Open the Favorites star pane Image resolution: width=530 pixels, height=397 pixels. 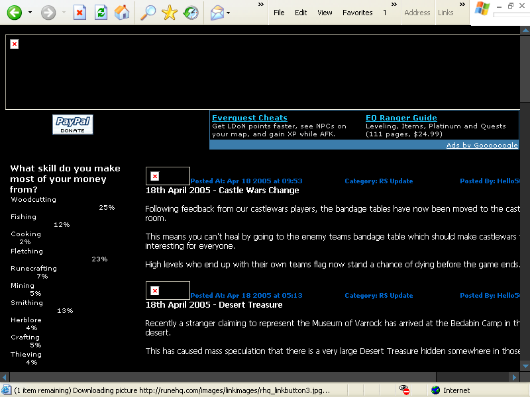(x=170, y=13)
